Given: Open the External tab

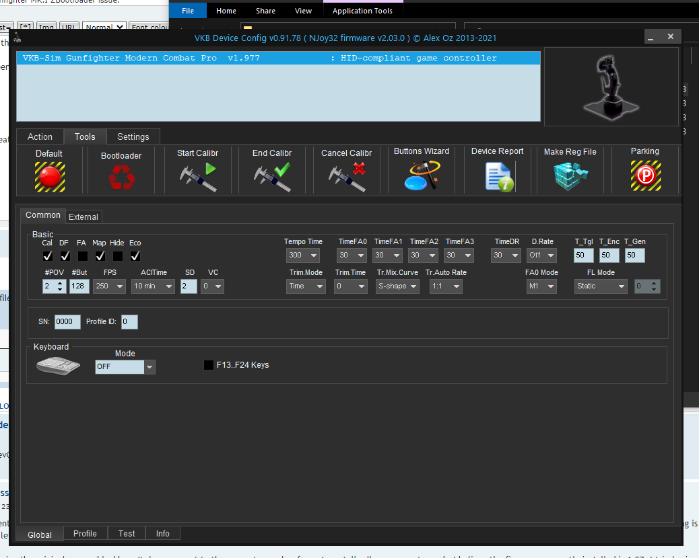Looking at the screenshot, I should pyautogui.click(x=84, y=216).
